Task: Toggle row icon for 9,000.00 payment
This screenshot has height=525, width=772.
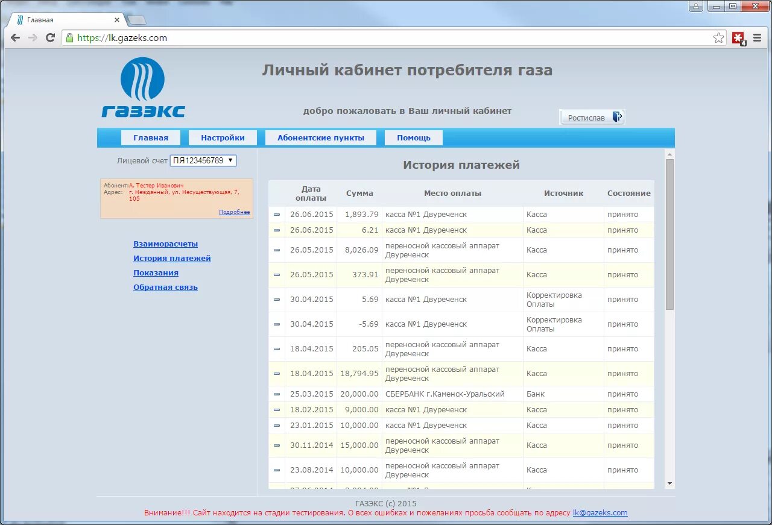Action: pos(277,410)
